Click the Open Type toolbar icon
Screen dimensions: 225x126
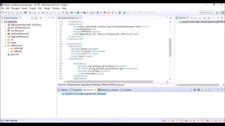(x=105, y=13)
